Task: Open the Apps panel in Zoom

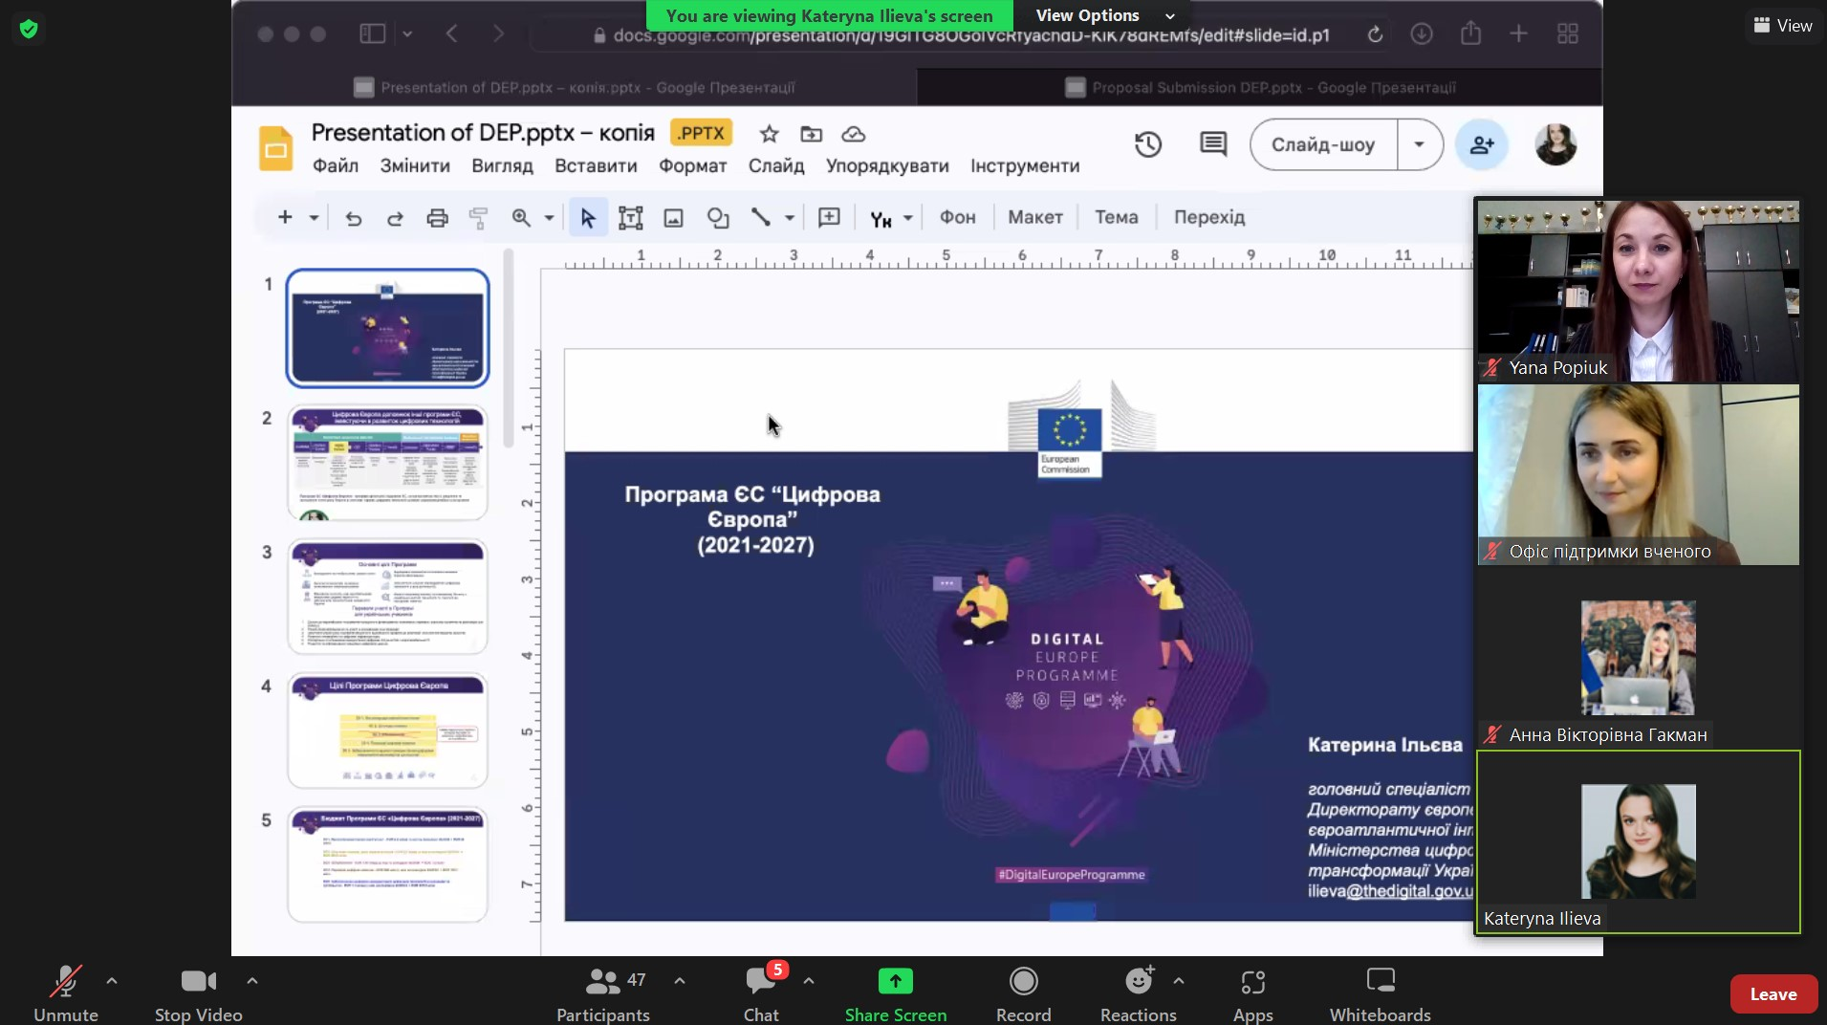Action: click(1252, 994)
